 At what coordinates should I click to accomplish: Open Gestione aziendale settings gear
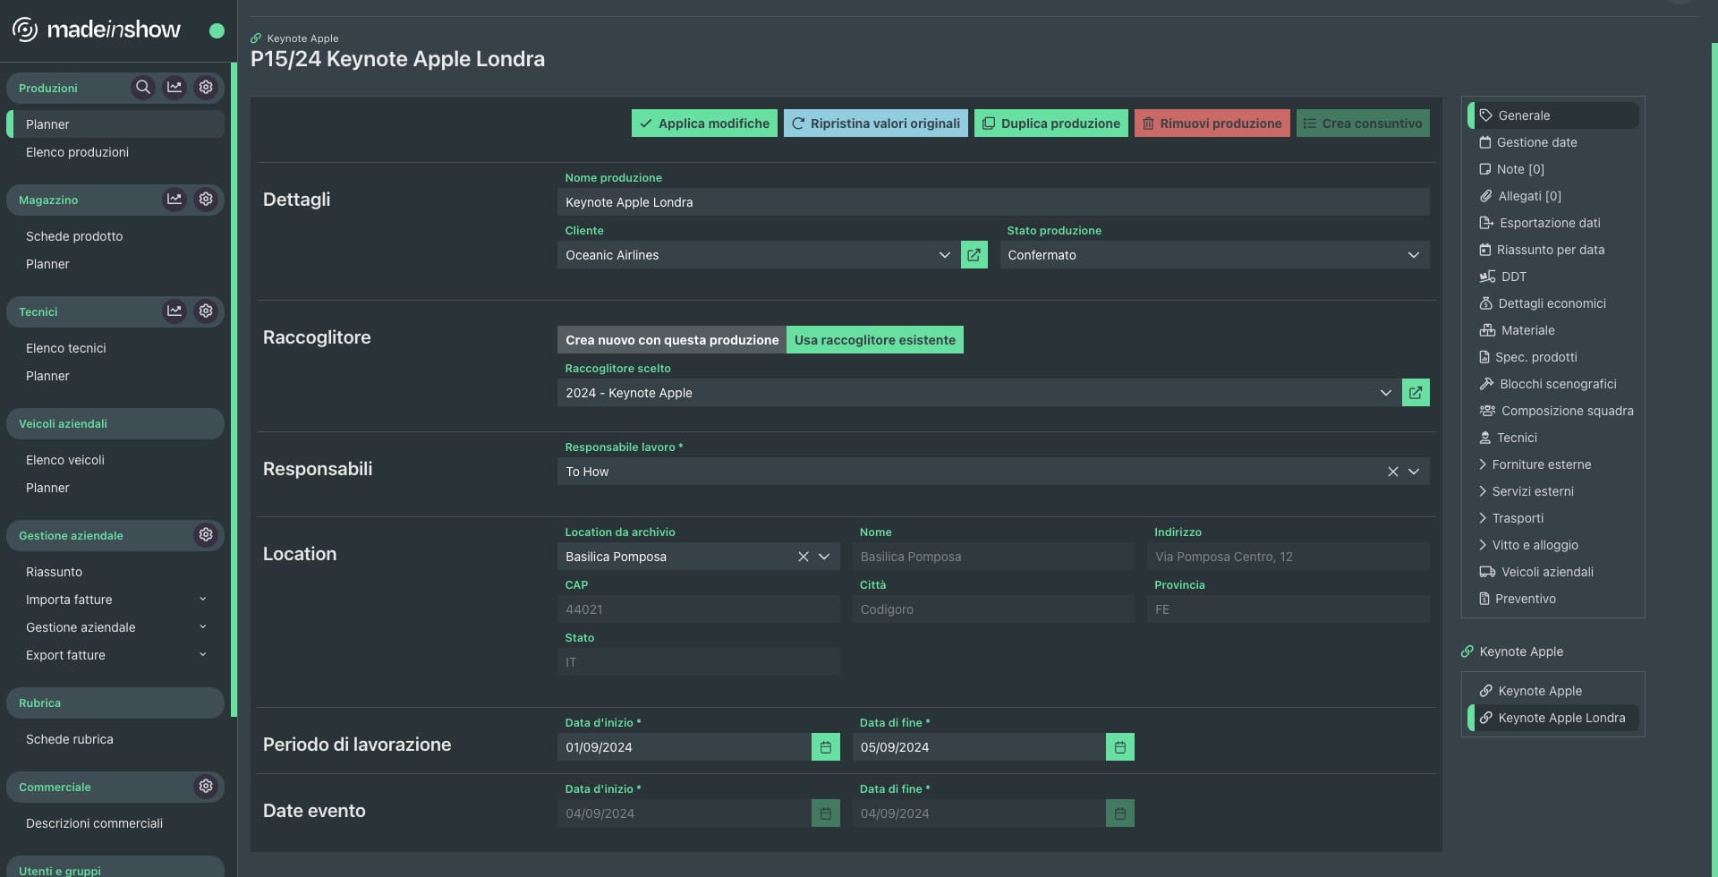pyautogui.click(x=206, y=535)
